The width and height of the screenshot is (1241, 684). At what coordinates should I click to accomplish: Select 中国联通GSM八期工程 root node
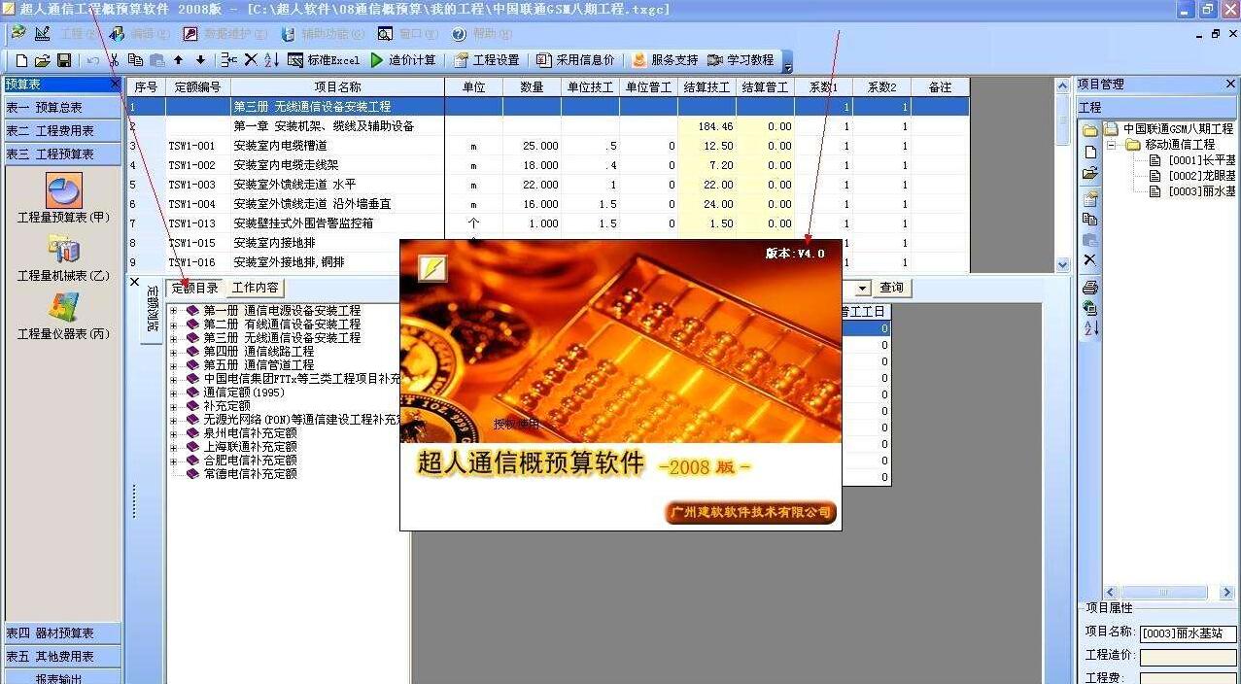click(x=1178, y=129)
